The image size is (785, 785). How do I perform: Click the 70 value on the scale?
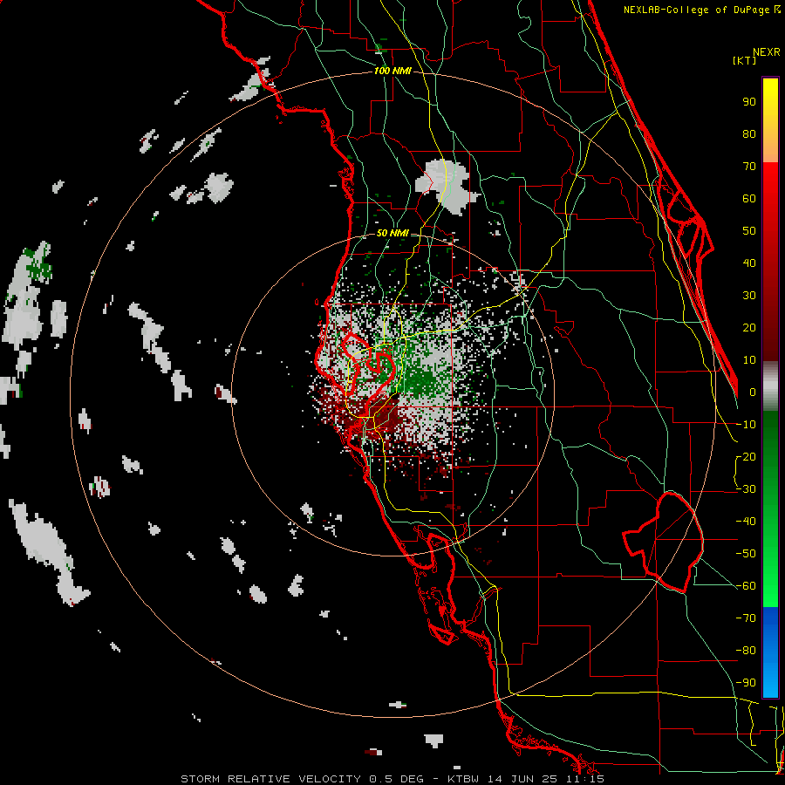click(x=749, y=167)
